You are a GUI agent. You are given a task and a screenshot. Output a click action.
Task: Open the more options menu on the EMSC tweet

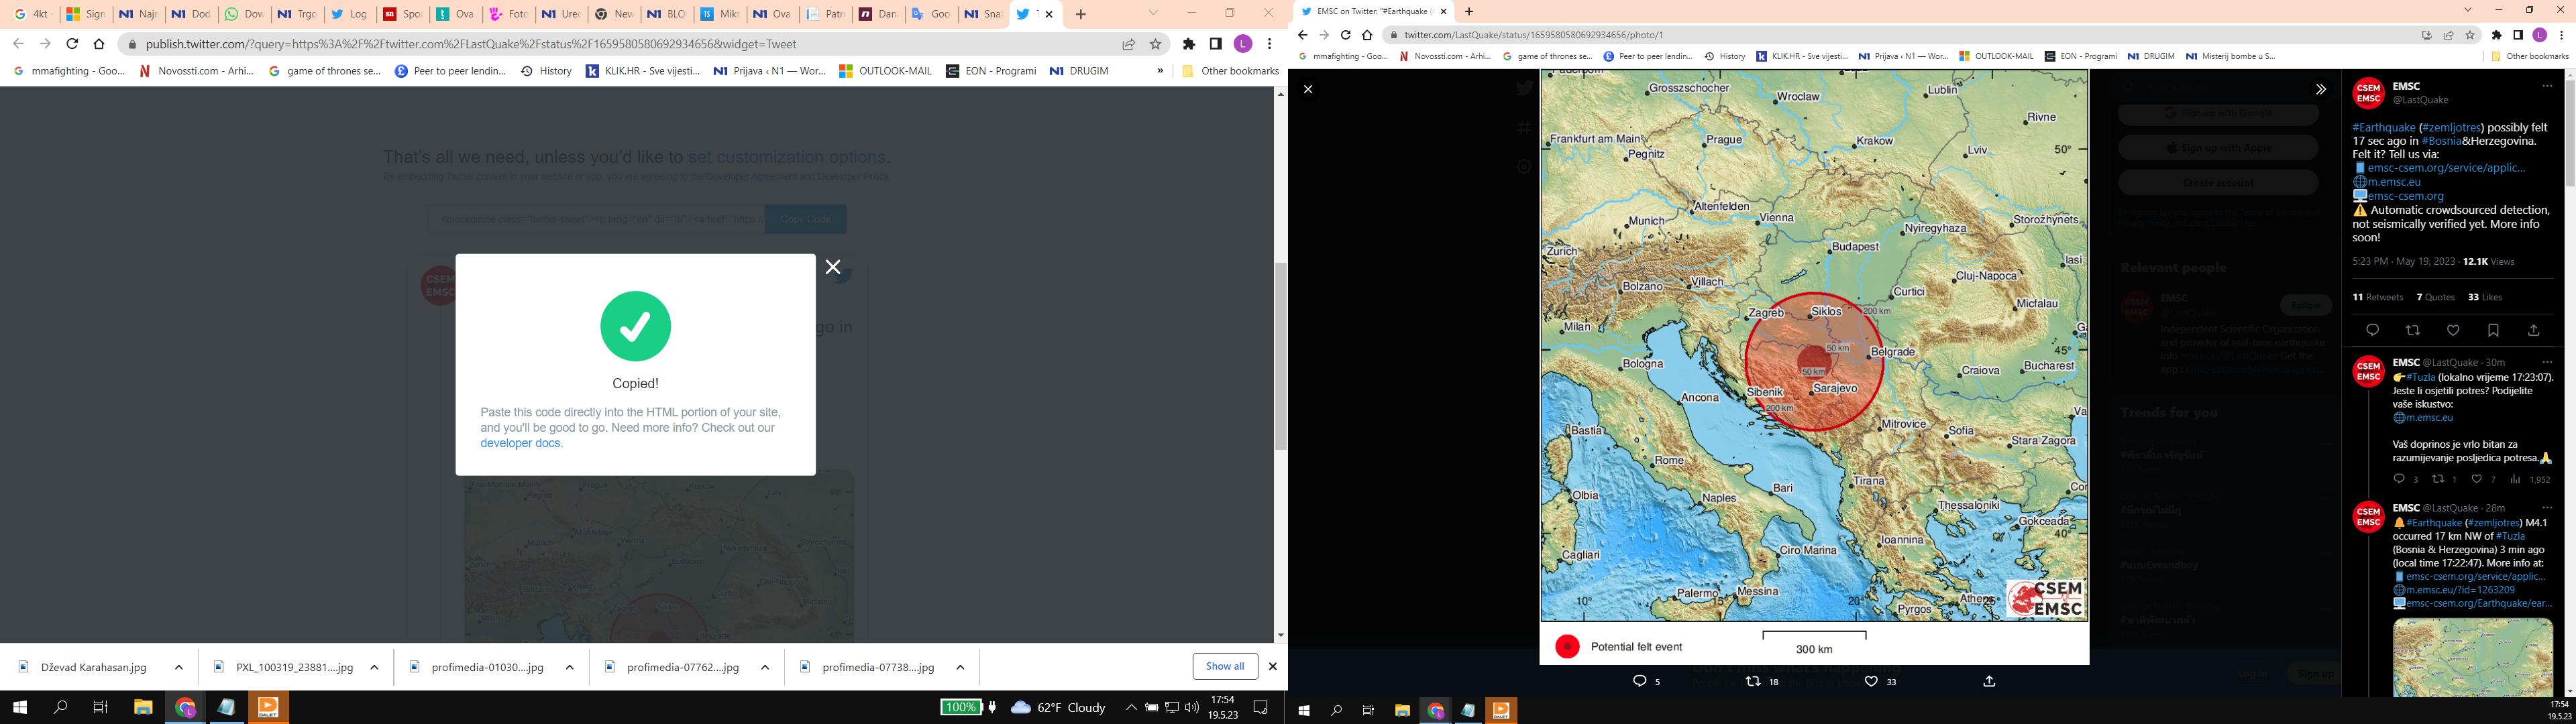(2547, 86)
